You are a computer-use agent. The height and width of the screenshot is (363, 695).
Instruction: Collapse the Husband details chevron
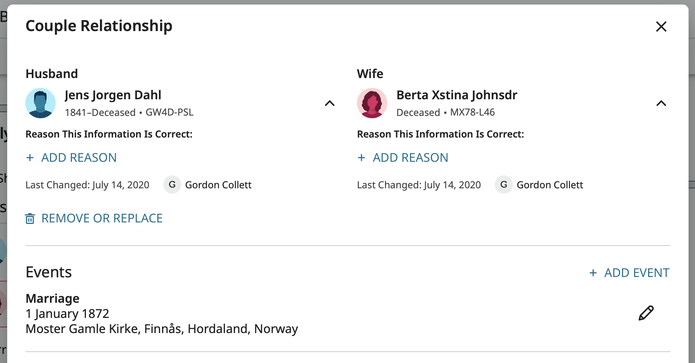tap(330, 103)
